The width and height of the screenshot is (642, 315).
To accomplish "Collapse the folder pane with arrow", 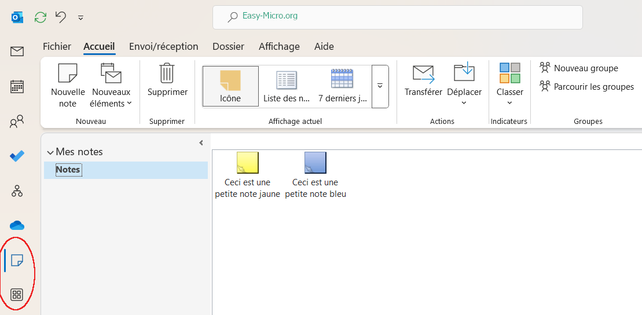I will click(201, 142).
